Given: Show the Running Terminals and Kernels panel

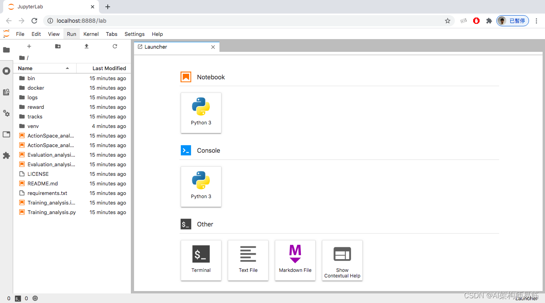Looking at the screenshot, I should (x=6, y=71).
